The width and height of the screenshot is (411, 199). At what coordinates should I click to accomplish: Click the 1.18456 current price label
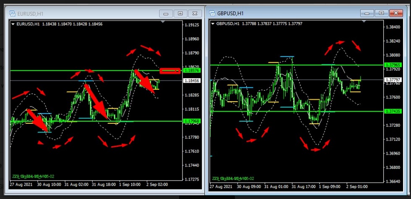pyautogui.click(x=191, y=80)
